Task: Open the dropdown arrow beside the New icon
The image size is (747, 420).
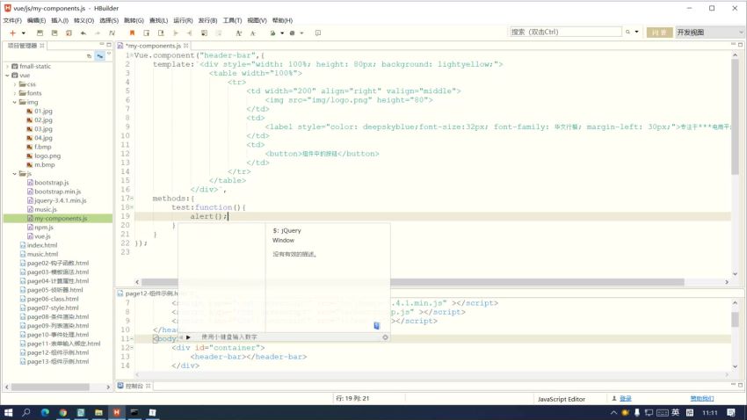Action: click(x=24, y=33)
